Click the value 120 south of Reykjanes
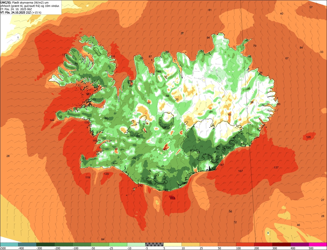327x250 pixels. [x=106, y=174]
